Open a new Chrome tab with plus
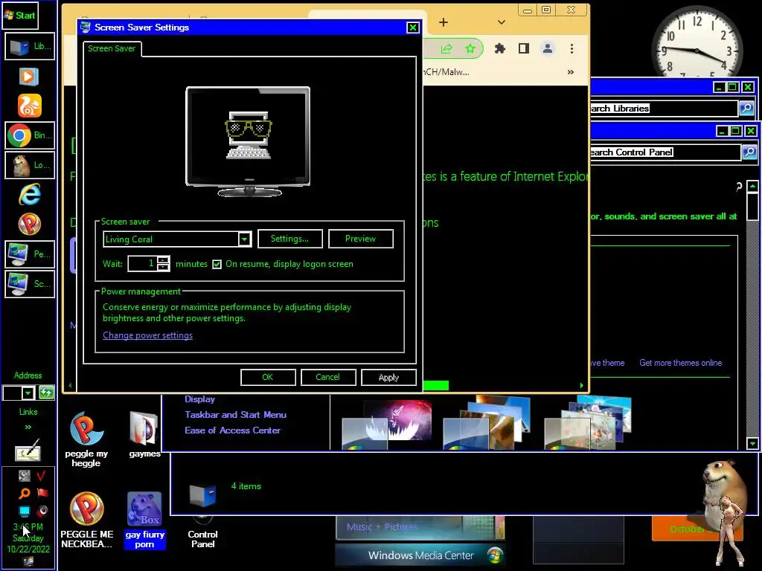 click(444, 22)
